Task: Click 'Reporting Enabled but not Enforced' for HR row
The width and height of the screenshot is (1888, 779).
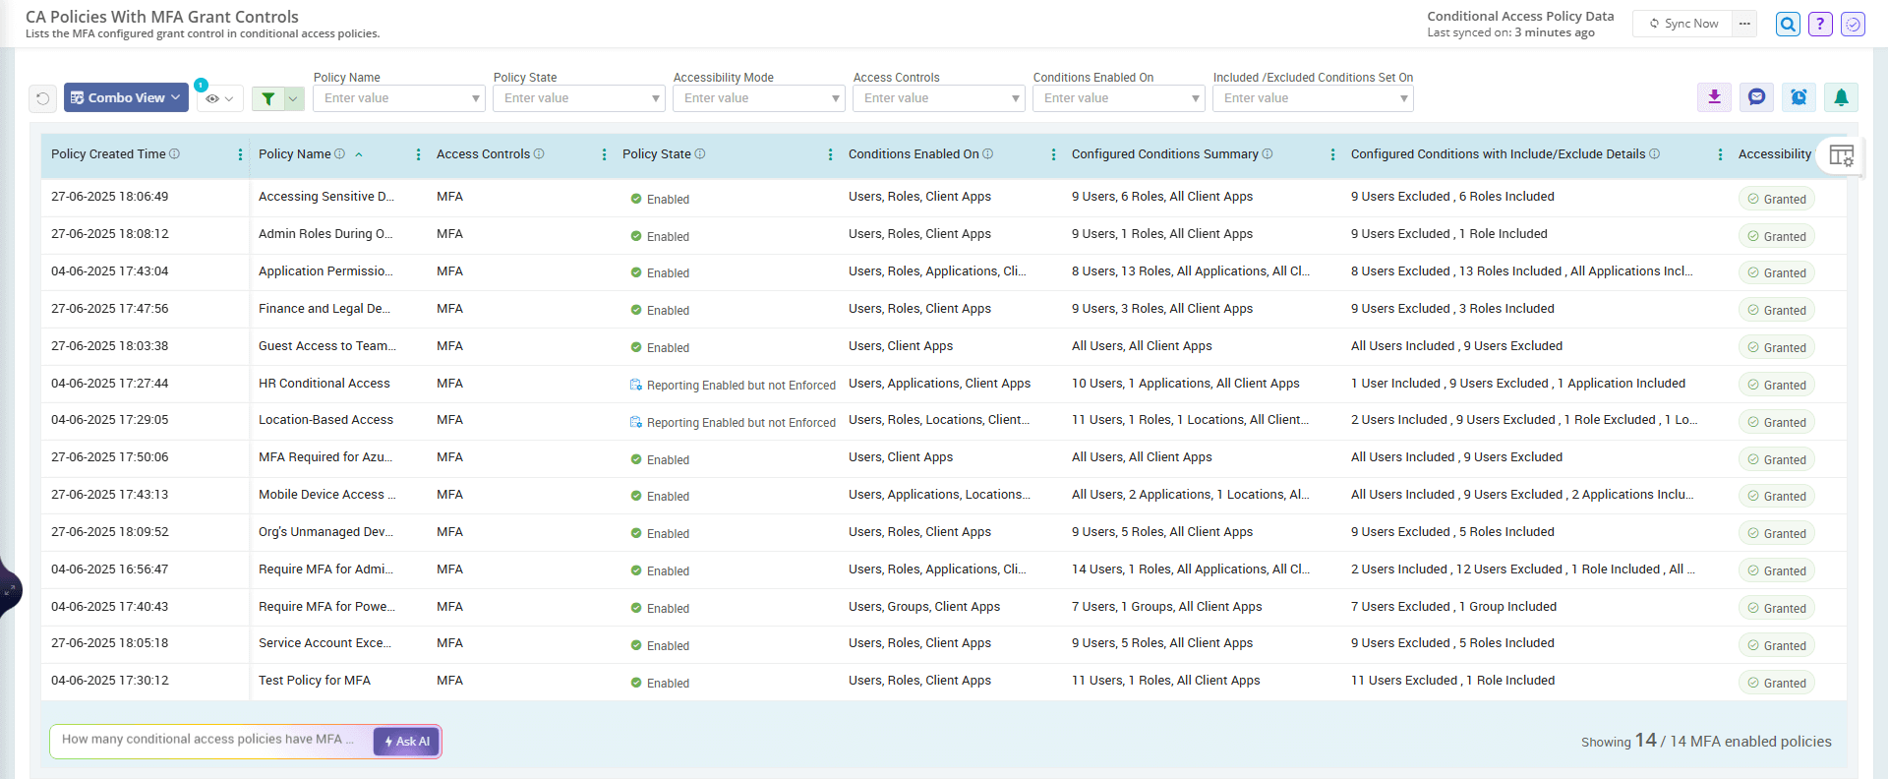Action: pos(733,386)
